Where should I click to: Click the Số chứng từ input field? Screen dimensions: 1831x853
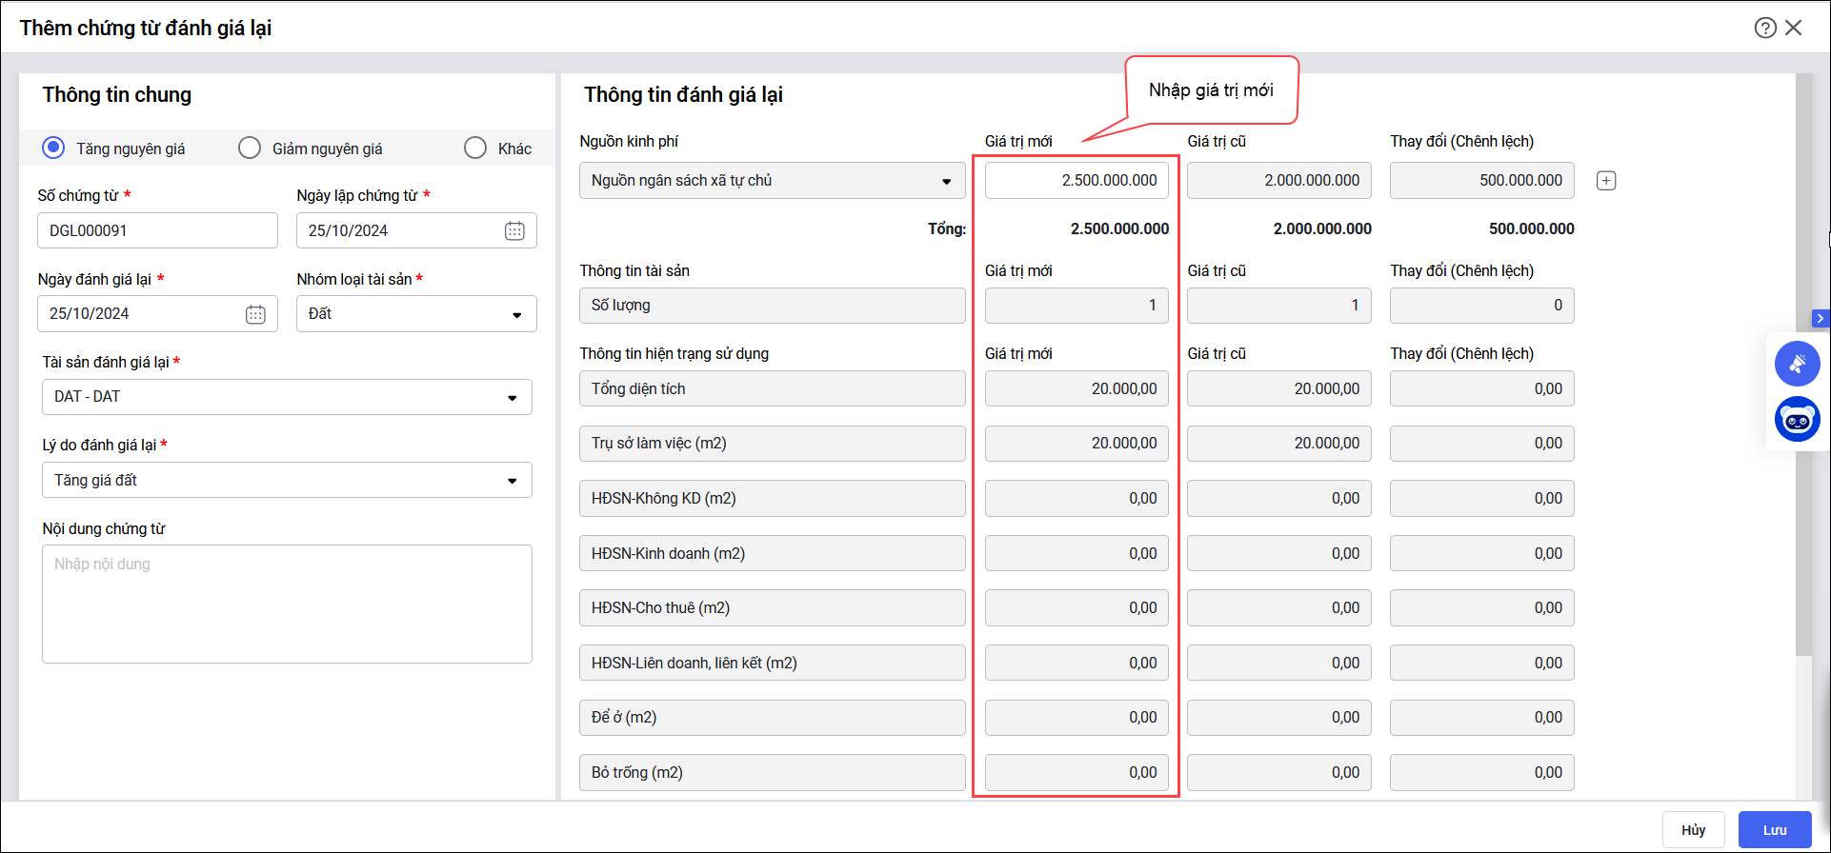tap(157, 230)
